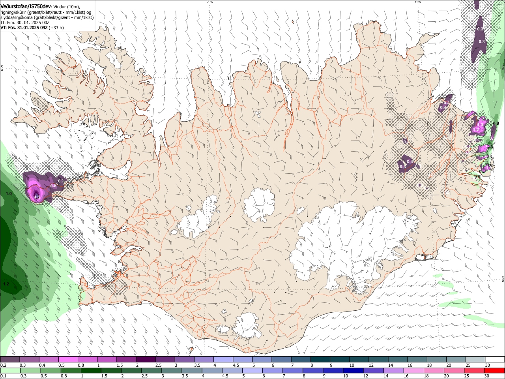Click the upper legend swatch starting at 6
The height and width of the screenshot is (379, 505).
click(281, 360)
